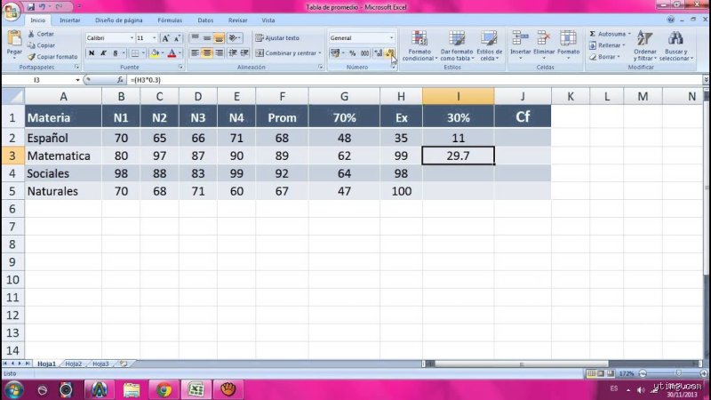The width and height of the screenshot is (711, 400).
Task: Toggle align text left
Action: coord(195,53)
